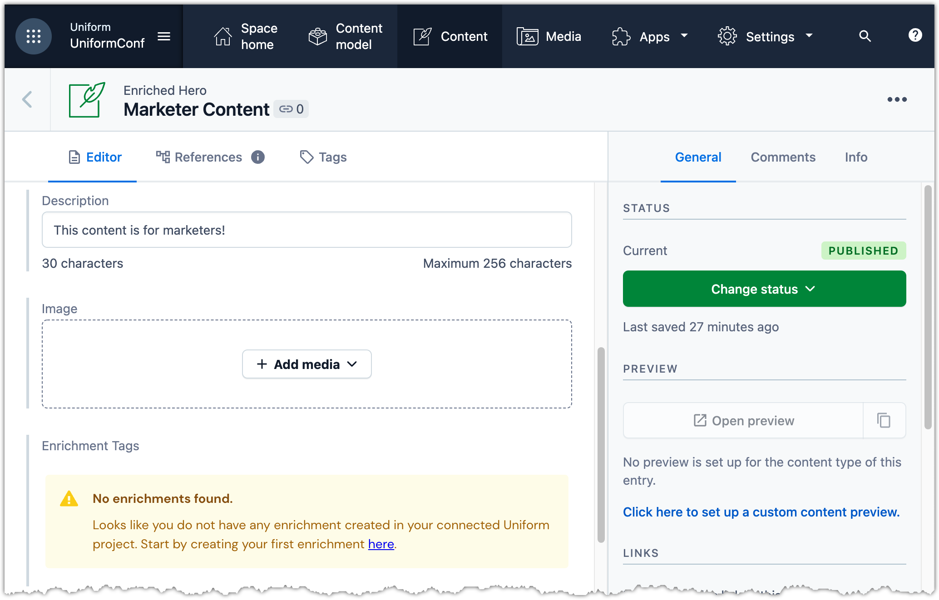The image size is (939, 600).
Task: Open the Info sidebar tab
Action: (856, 157)
